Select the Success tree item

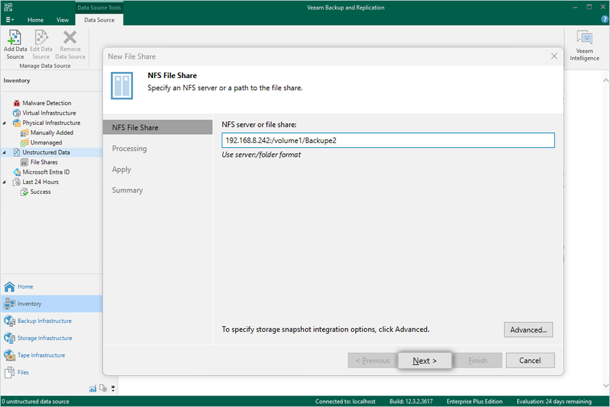[41, 191]
